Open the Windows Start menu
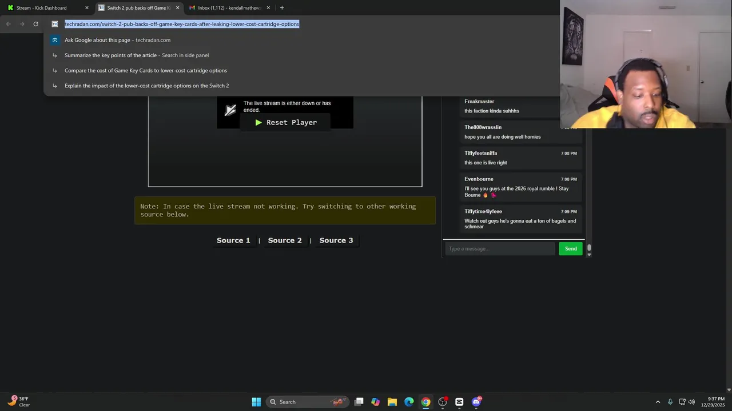The image size is (732, 411). point(256,402)
